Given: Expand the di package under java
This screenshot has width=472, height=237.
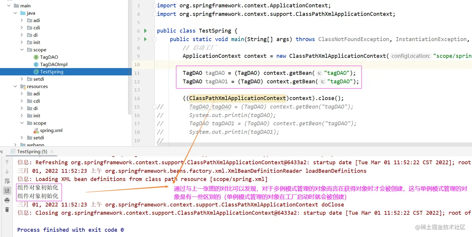Looking at the screenshot, I should coord(22,35).
